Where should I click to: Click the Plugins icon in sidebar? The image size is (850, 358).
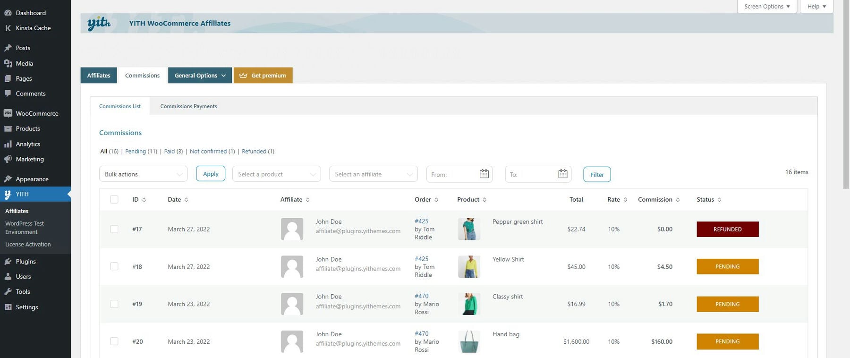[x=8, y=261]
